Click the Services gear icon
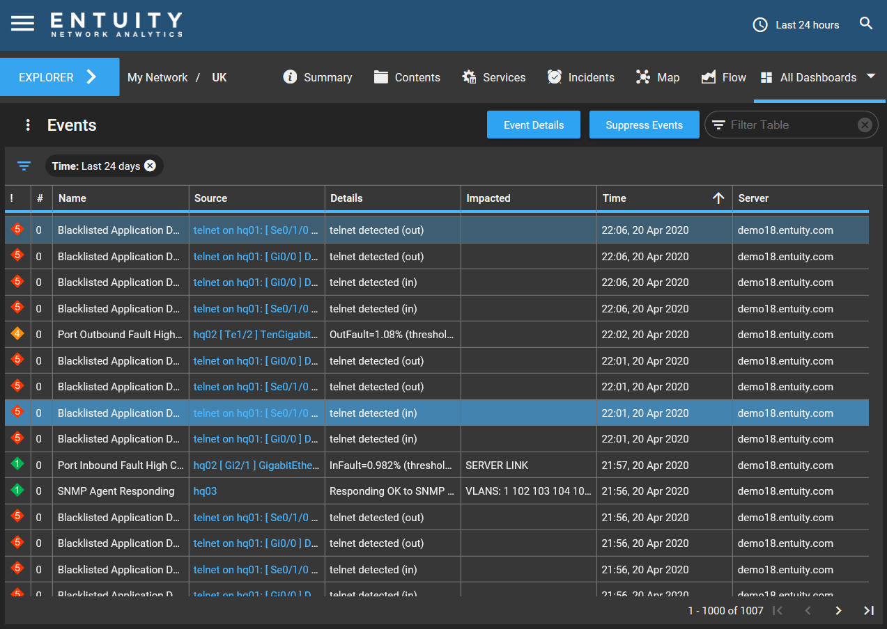Viewport: 887px width, 629px height. coord(469,77)
